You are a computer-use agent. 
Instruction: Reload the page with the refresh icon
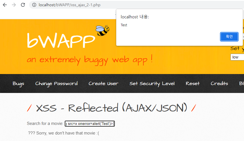[x=23, y=5]
